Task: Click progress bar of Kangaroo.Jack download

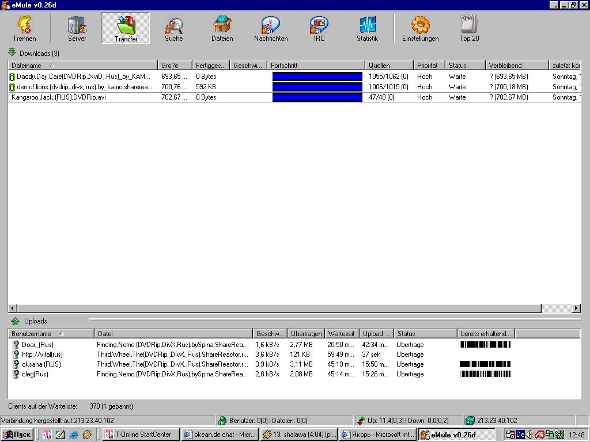Action: coord(317,97)
